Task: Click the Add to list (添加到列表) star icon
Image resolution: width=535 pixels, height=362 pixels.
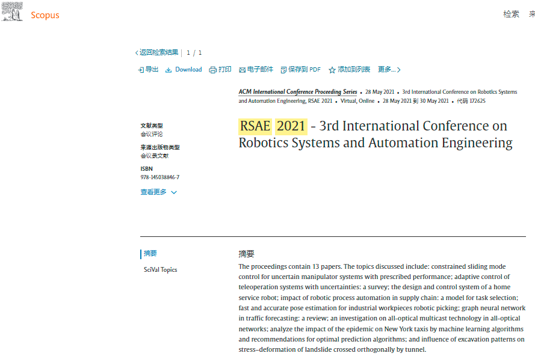Action: point(332,70)
